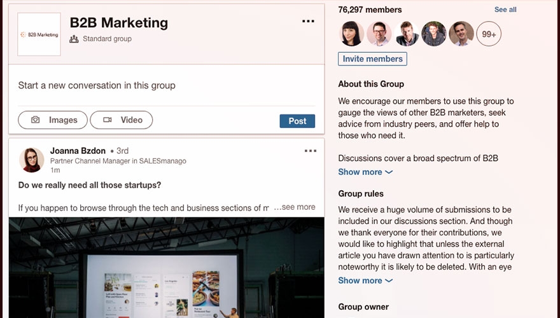Click the third member avatar
Image resolution: width=560 pixels, height=318 pixels.
[x=406, y=34]
